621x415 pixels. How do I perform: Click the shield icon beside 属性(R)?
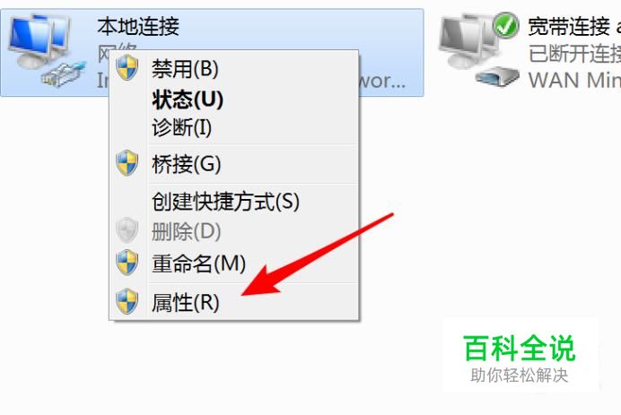[127, 301]
